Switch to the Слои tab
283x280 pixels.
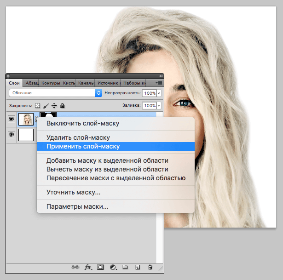(x=14, y=83)
